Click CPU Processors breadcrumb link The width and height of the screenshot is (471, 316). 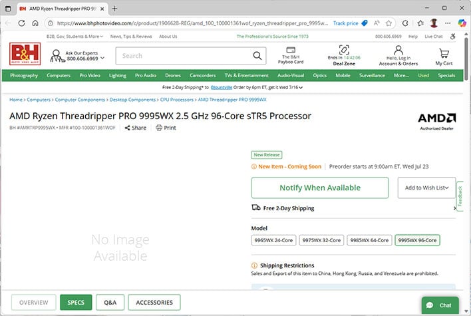[x=177, y=100]
